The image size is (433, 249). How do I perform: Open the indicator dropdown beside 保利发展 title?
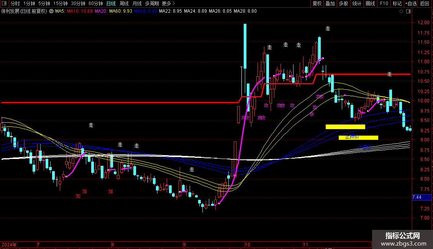[51, 11]
